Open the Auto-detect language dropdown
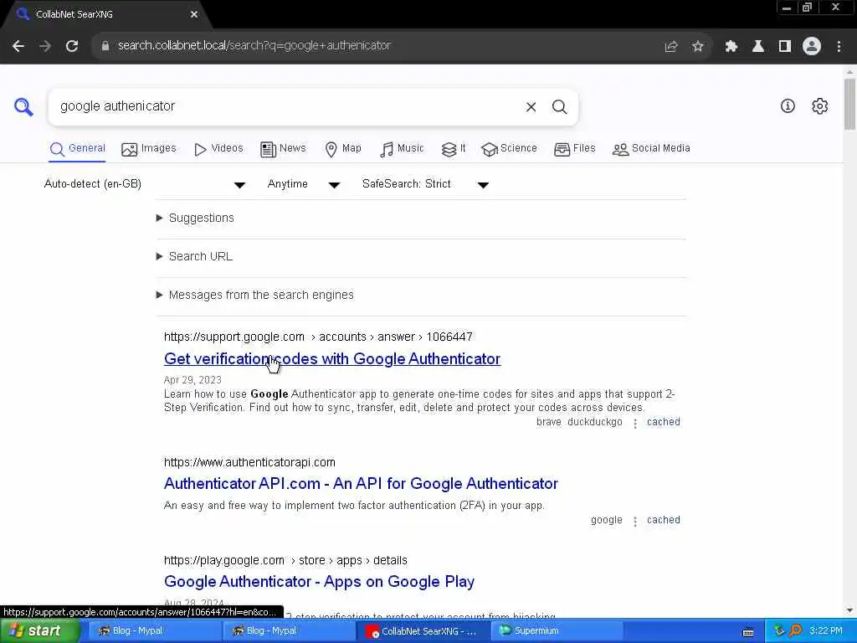857x643 pixels. (145, 184)
